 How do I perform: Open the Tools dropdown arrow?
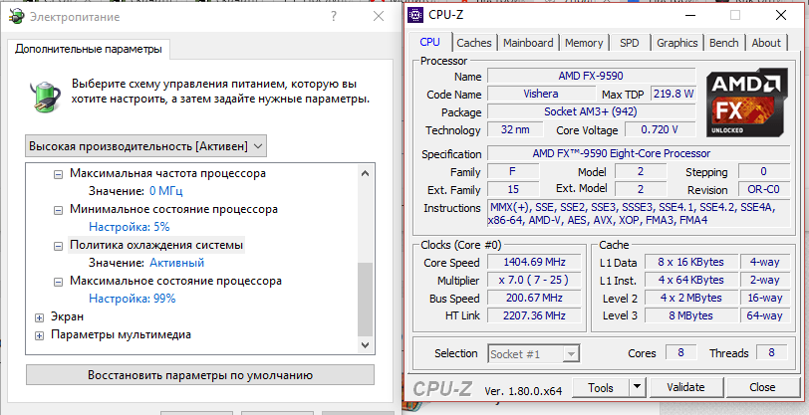(x=638, y=387)
